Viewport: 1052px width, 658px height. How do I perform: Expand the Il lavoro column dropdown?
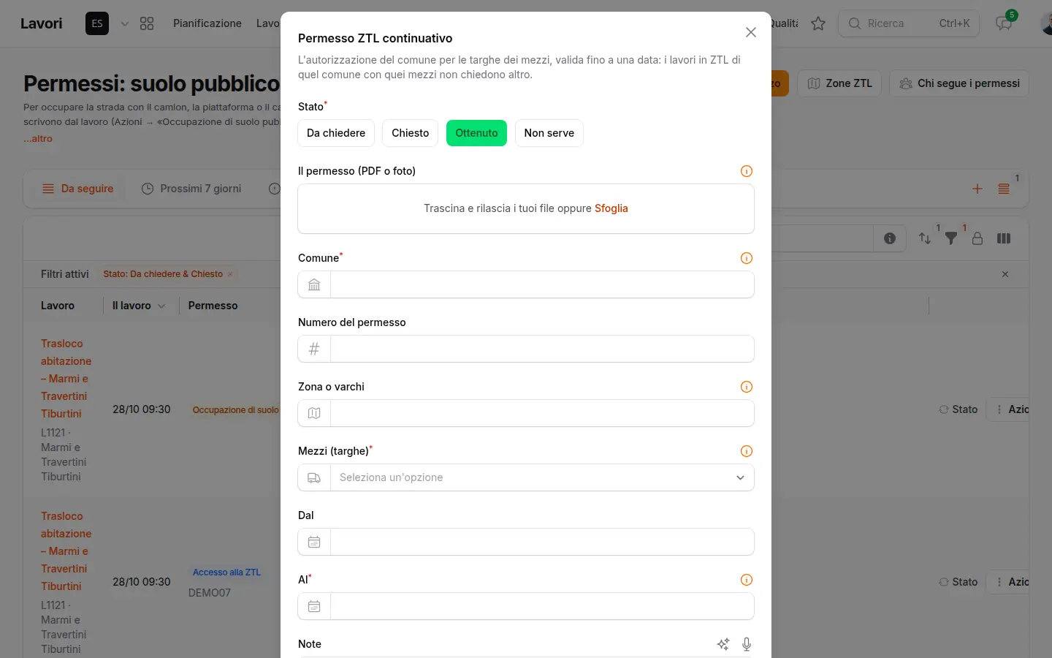point(161,306)
